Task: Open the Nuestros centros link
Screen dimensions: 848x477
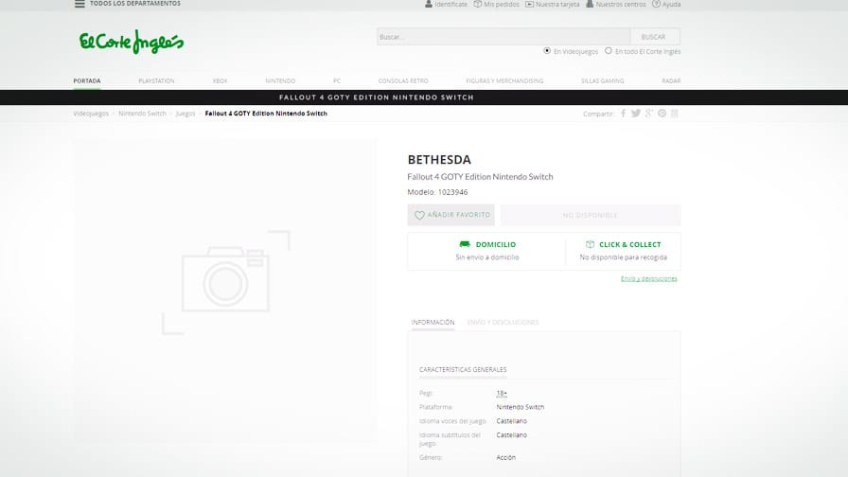Action: pos(620,5)
